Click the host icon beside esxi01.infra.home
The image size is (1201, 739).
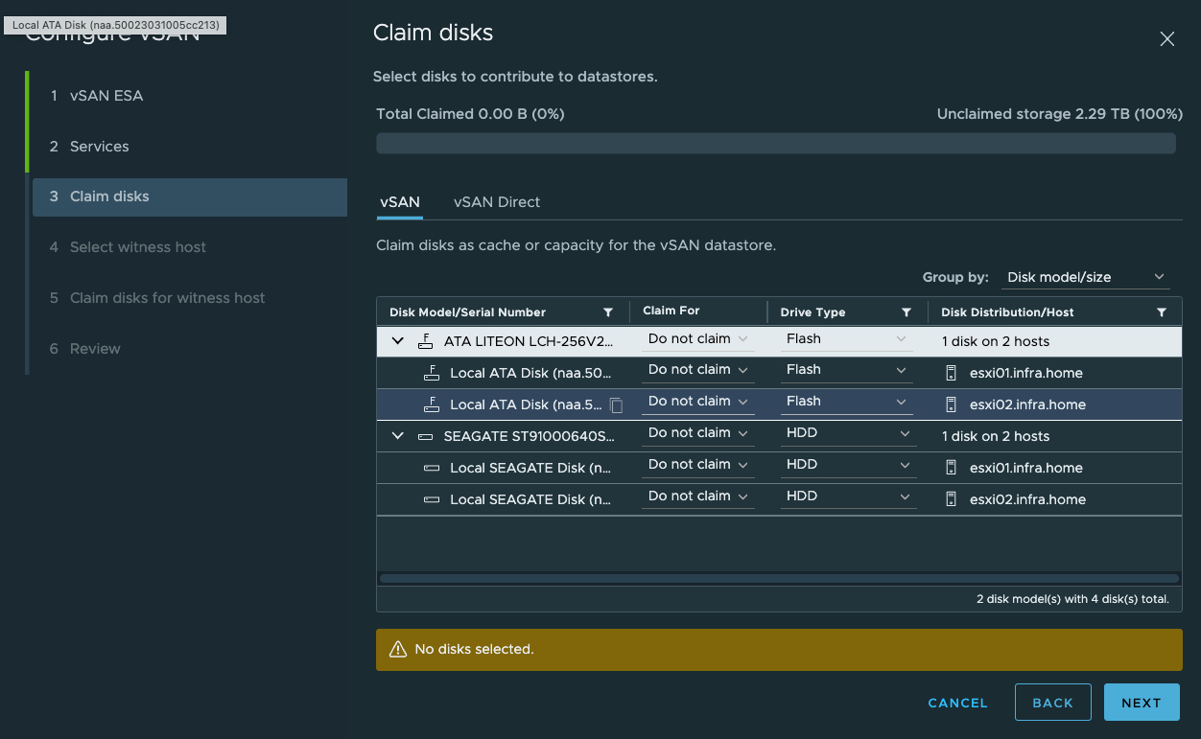pyautogui.click(x=950, y=371)
